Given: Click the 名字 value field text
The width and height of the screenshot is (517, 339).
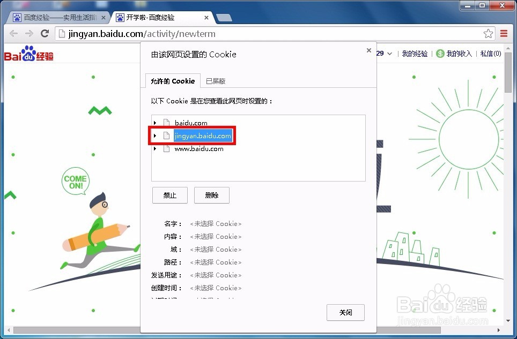Looking at the screenshot, I should (x=216, y=224).
